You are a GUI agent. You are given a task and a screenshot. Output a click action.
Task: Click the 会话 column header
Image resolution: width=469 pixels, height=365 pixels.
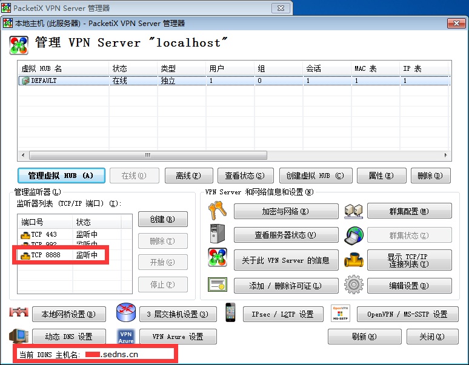click(x=327, y=68)
